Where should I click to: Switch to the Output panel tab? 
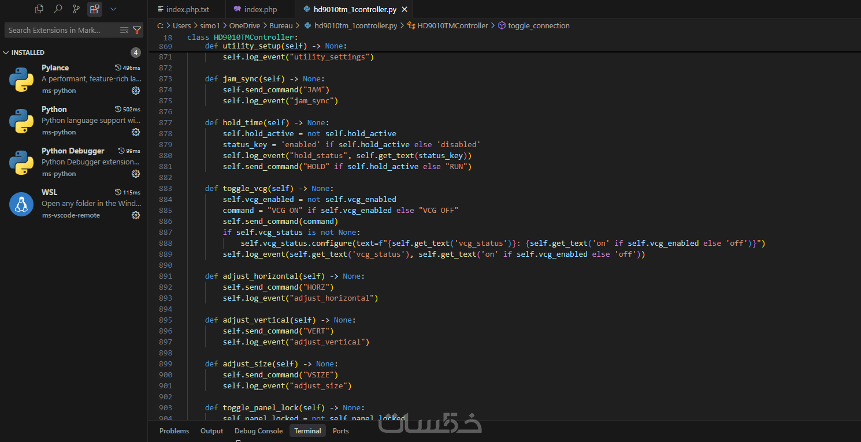click(211, 431)
